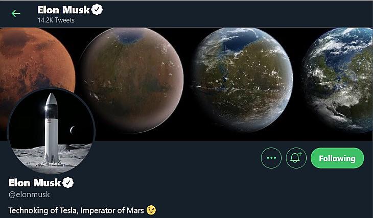Click the Elon Musk display name below the avatar
This screenshot has height=218, width=373.
click(x=35, y=183)
